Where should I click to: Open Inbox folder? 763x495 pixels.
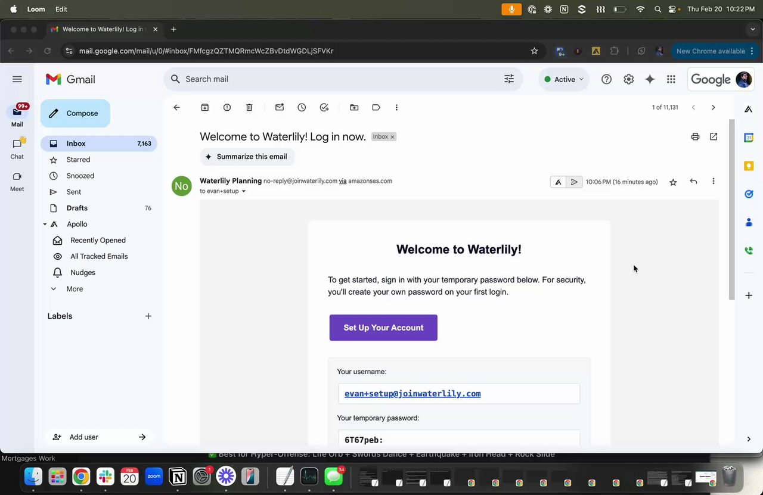tap(99, 144)
